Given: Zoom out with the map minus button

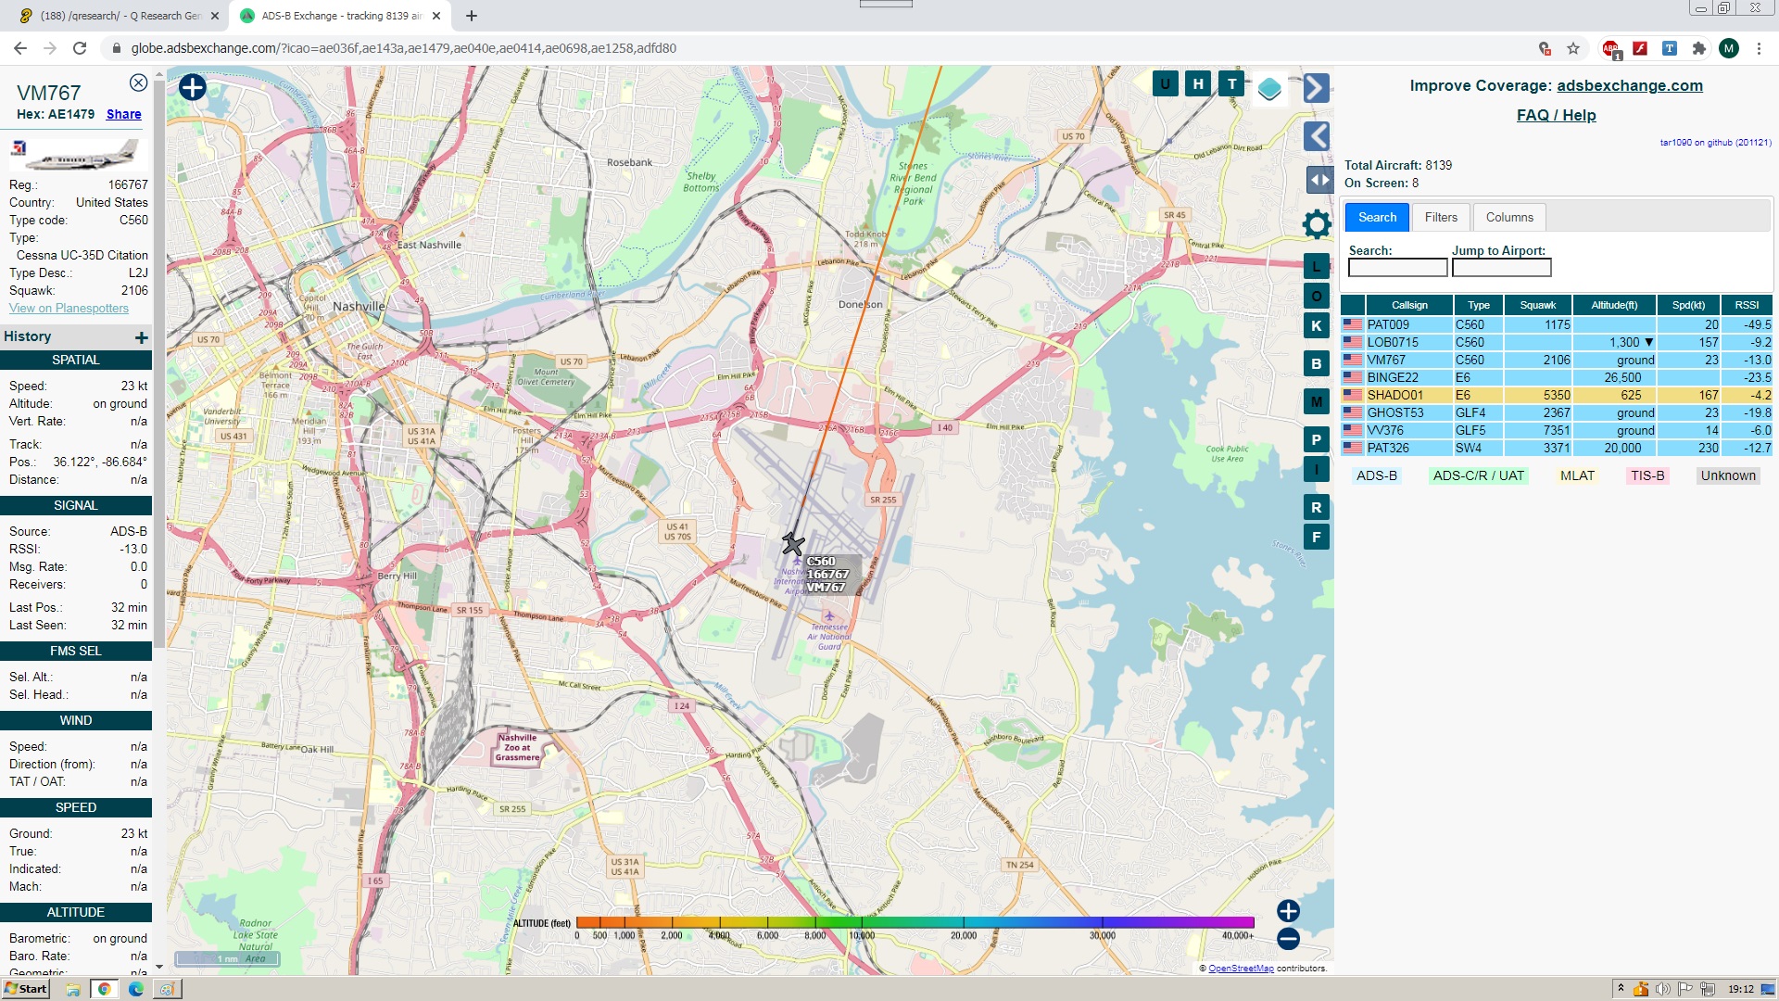Looking at the screenshot, I should click(1288, 939).
